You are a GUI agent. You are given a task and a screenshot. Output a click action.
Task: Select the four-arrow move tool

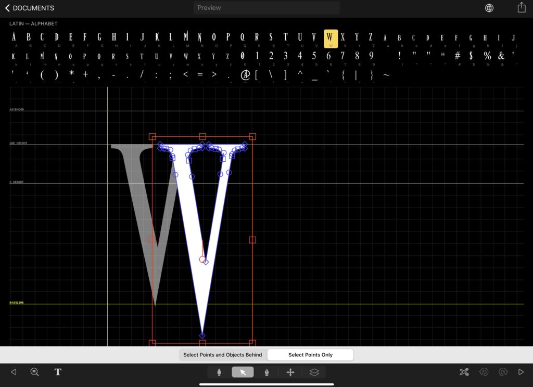click(x=290, y=372)
